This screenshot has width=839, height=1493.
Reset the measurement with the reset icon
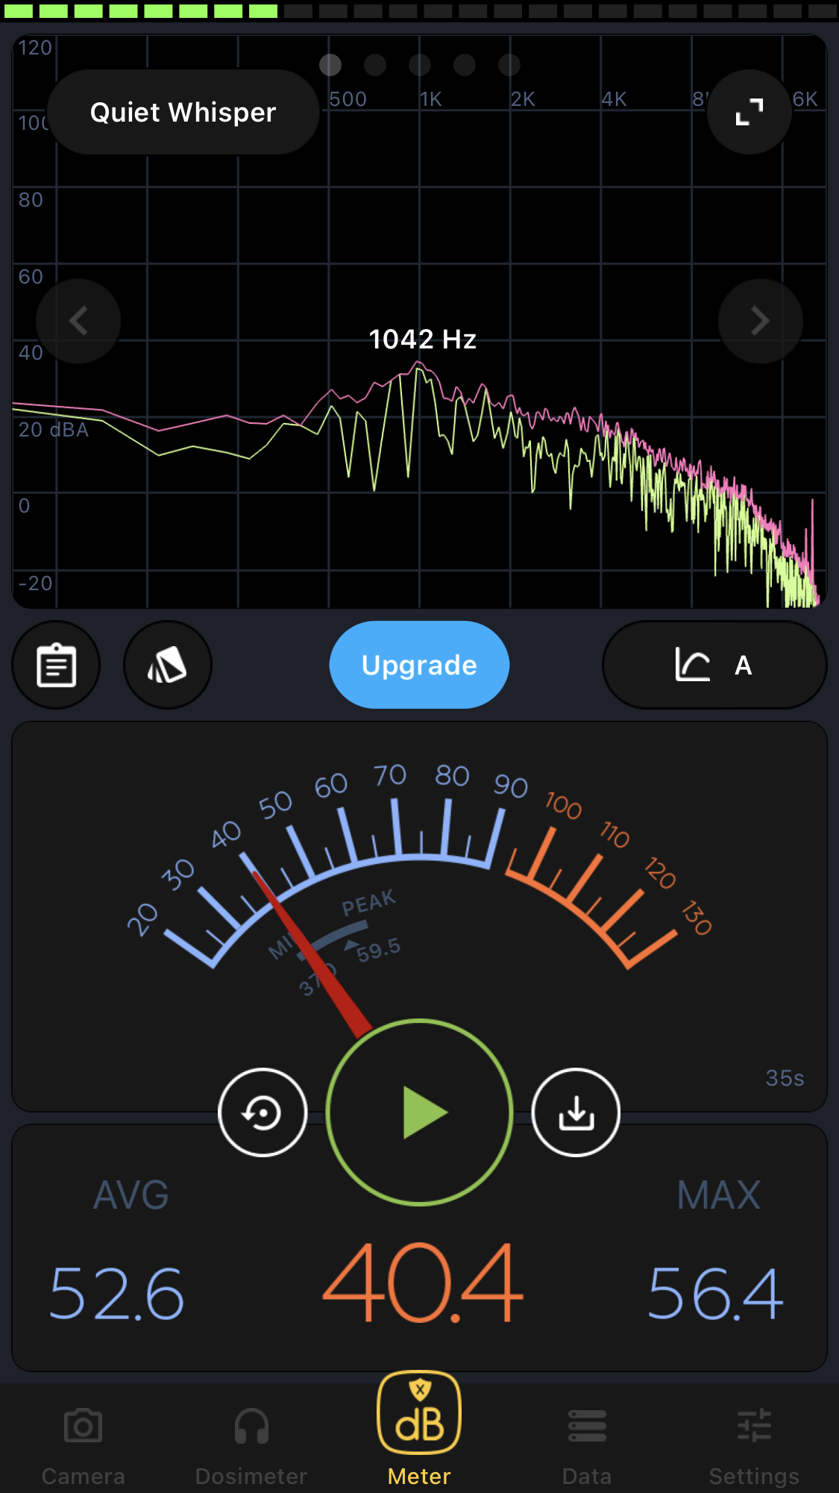click(263, 1112)
